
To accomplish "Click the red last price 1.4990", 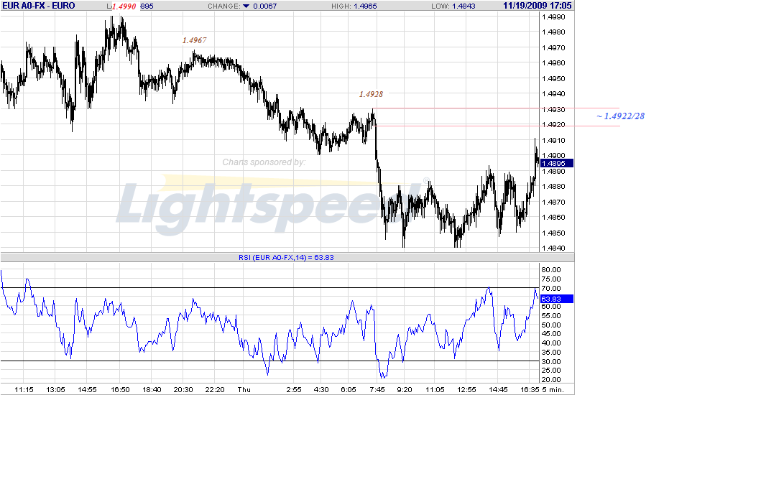I will pyautogui.click(x=124, y=6).
